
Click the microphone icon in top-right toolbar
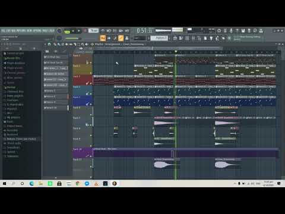point(231,31)
